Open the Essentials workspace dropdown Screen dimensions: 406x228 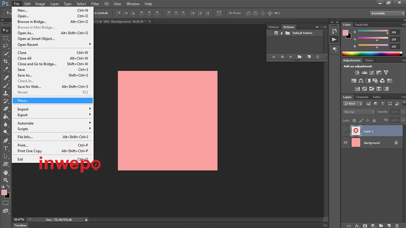pyautogui.click(x=387, y=13)
